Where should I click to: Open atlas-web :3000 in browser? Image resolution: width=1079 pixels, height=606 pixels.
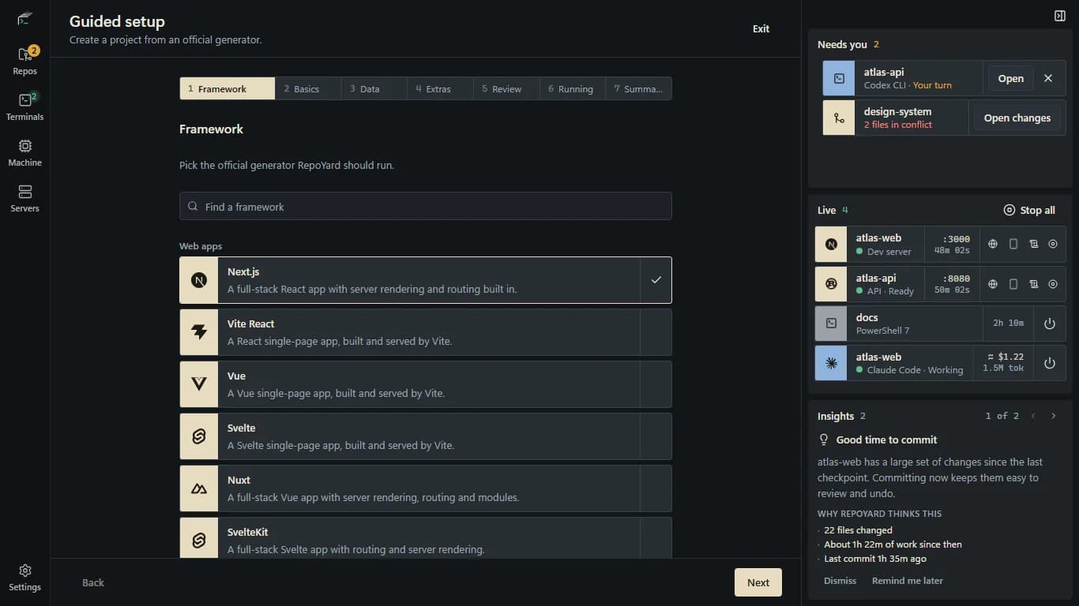tap(993, 245)
